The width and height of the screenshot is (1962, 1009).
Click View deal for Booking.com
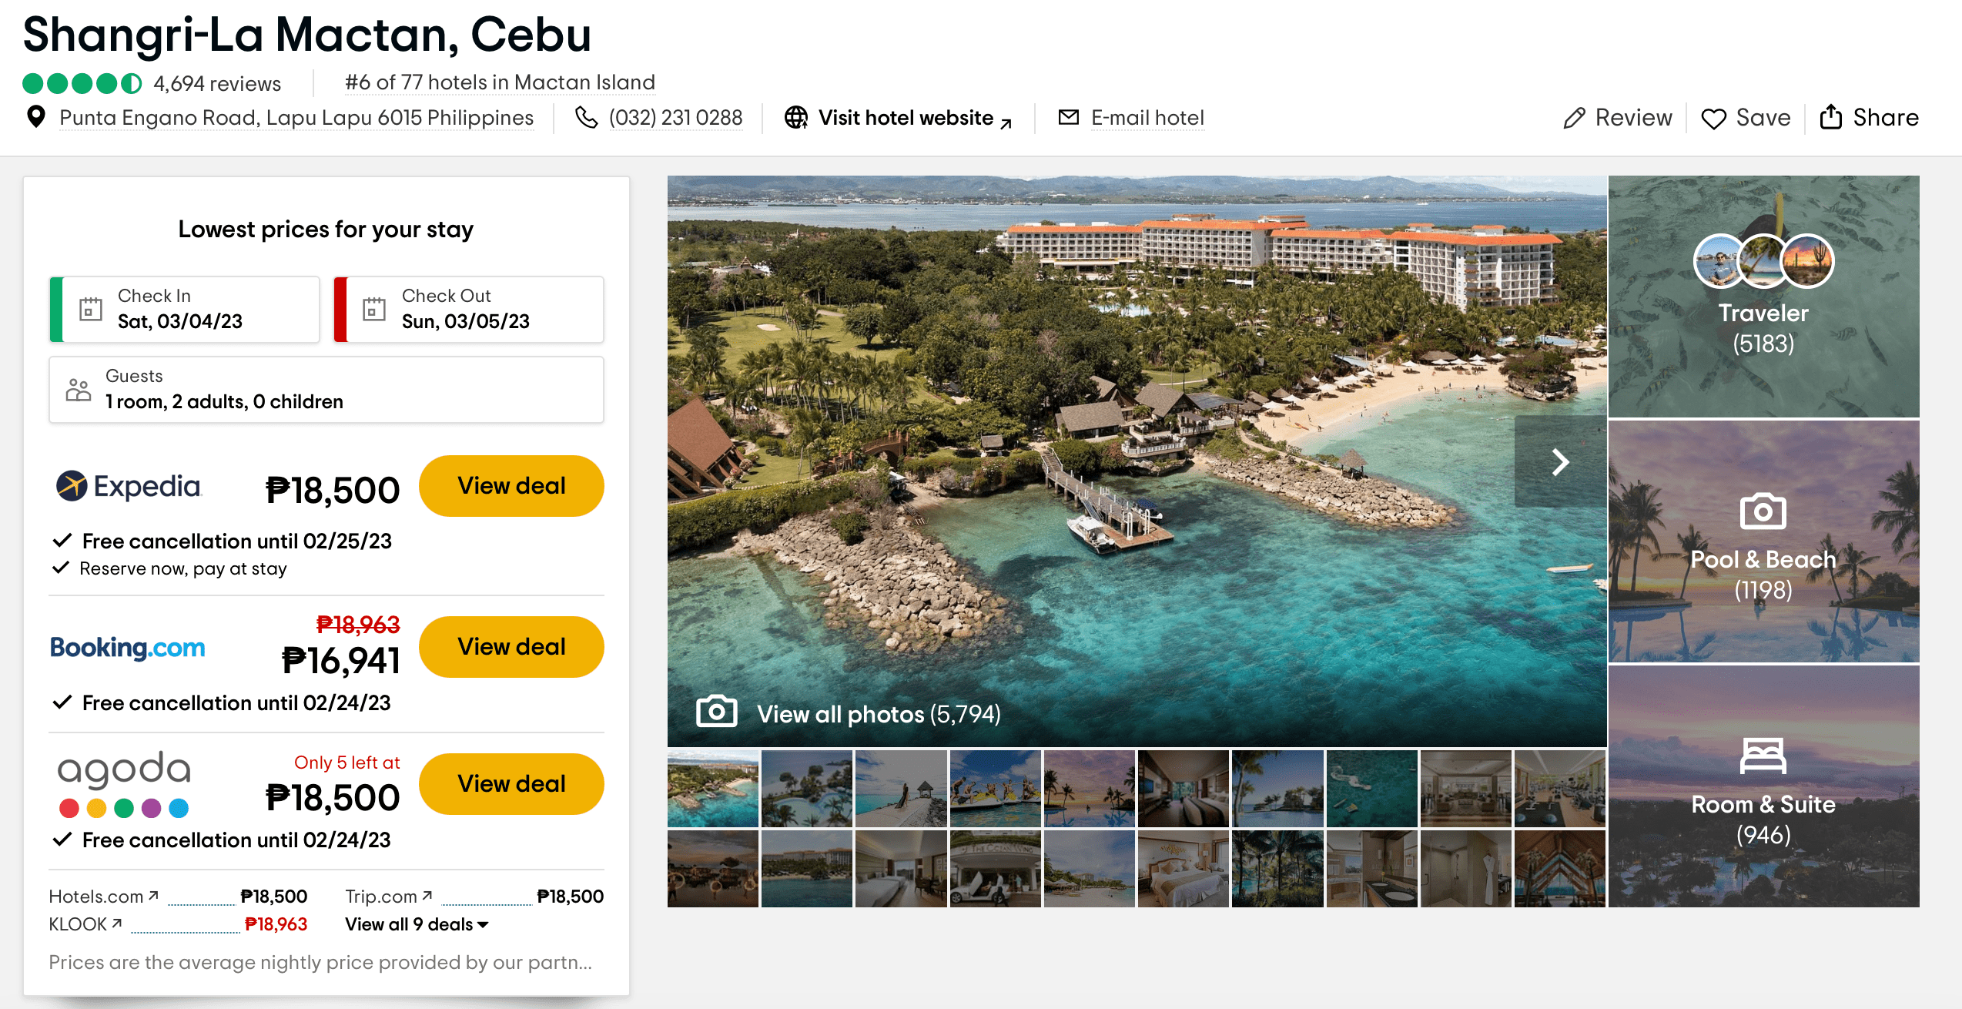point(511,646)
